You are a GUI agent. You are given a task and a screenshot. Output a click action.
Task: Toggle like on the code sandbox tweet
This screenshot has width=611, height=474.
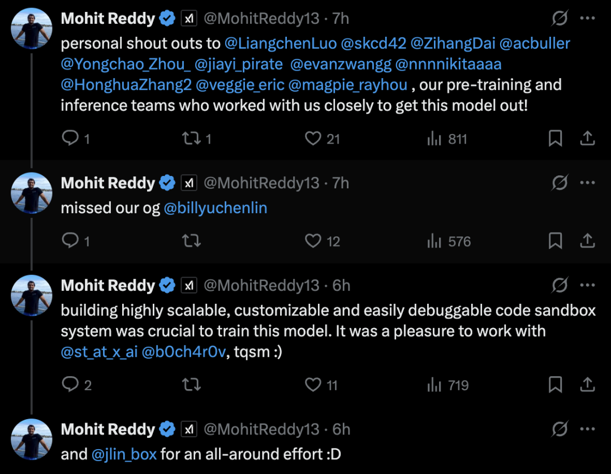(313, 385)
